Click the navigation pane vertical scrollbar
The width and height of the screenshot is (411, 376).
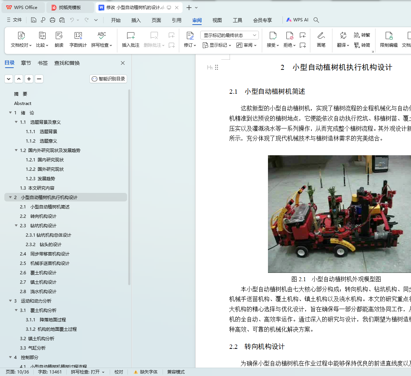pyautogui.click(x=129, y=188)
